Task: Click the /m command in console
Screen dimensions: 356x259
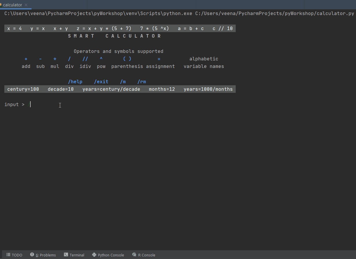Action: (123, 82)
